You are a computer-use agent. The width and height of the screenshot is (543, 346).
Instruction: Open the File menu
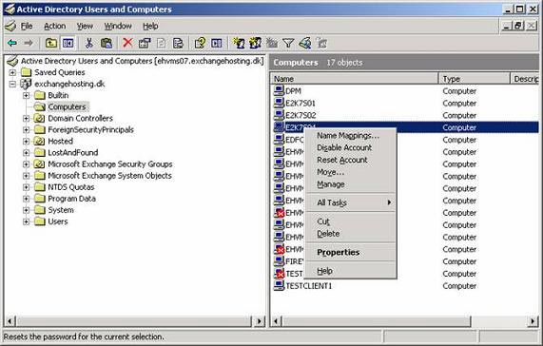(x=27, y=26)
